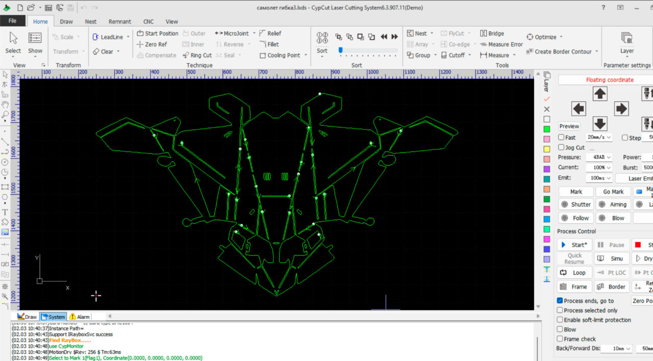Viewport: 653px width, 361px height.
Task: Switch to the Alarm log tab
Action: (x=80, y=317)
